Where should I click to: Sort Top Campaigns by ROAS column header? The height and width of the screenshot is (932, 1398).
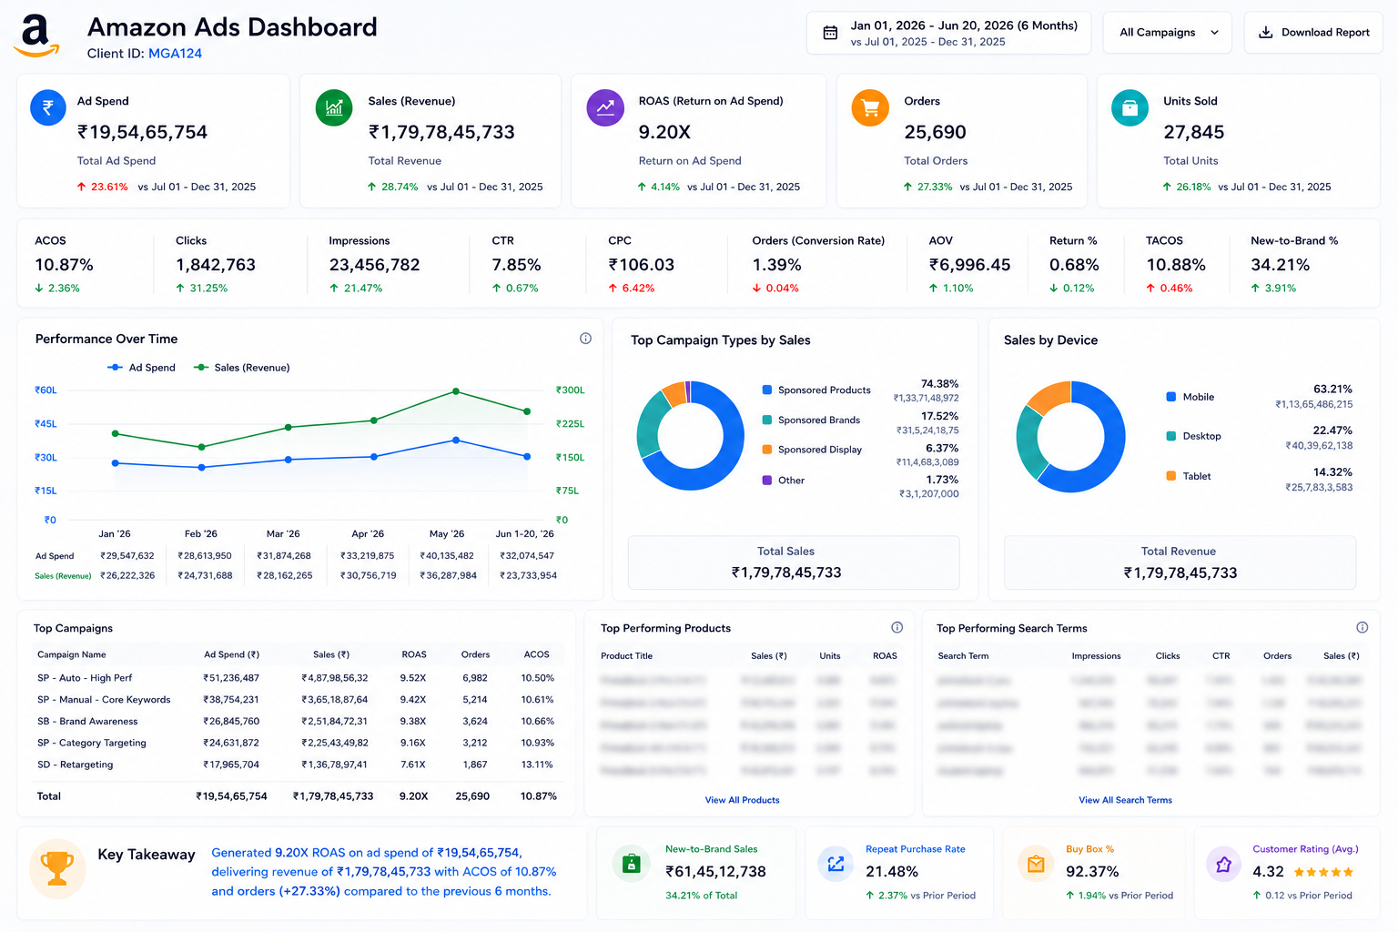point(414,654)
